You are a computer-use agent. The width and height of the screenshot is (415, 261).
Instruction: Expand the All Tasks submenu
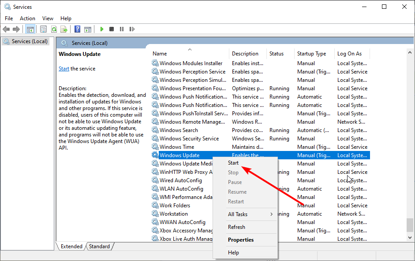click(245, 214)
